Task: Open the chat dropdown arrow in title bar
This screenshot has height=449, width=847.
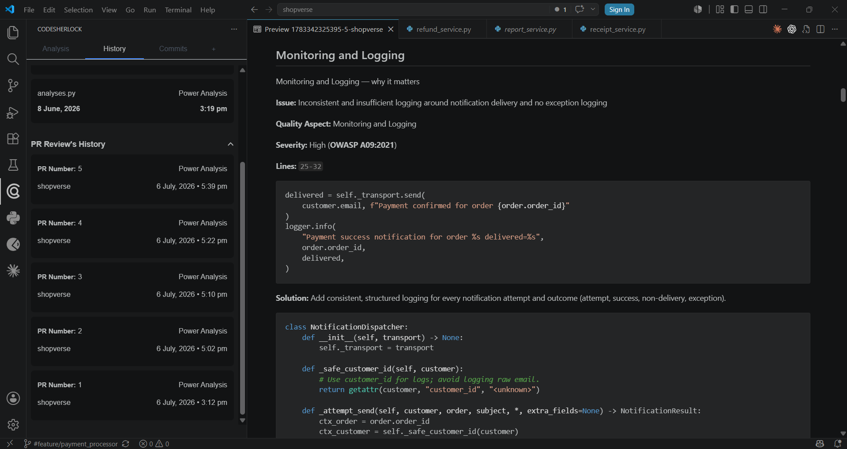Action: (593, 9)
